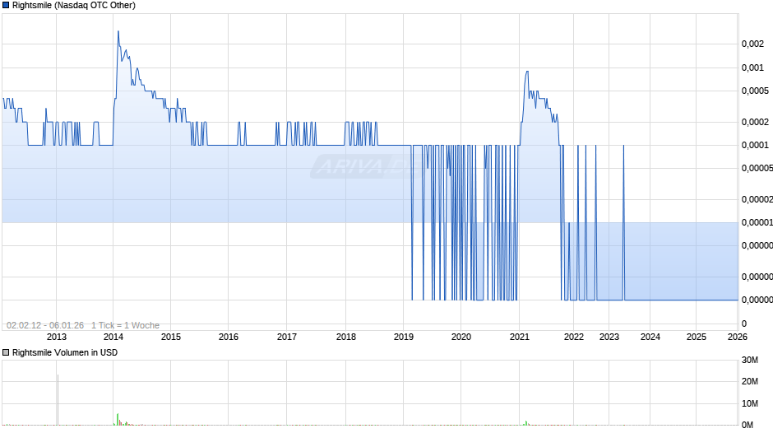
Task: Select the 2016 year label on x-axis
Action: [229, 337]
